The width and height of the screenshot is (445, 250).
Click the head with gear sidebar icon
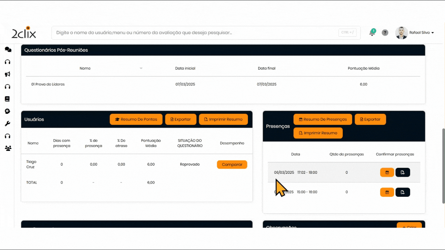point(7,111)
